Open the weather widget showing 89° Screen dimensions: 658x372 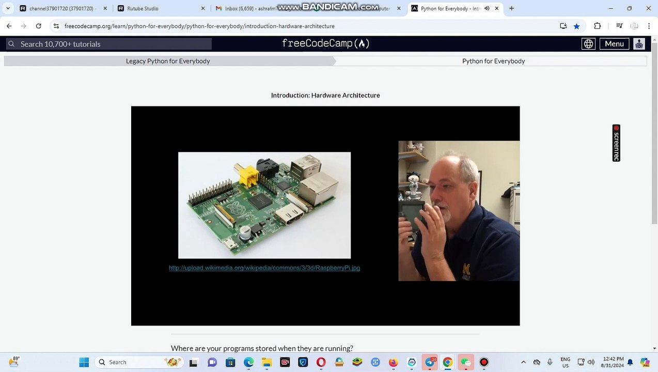point(14,362)
